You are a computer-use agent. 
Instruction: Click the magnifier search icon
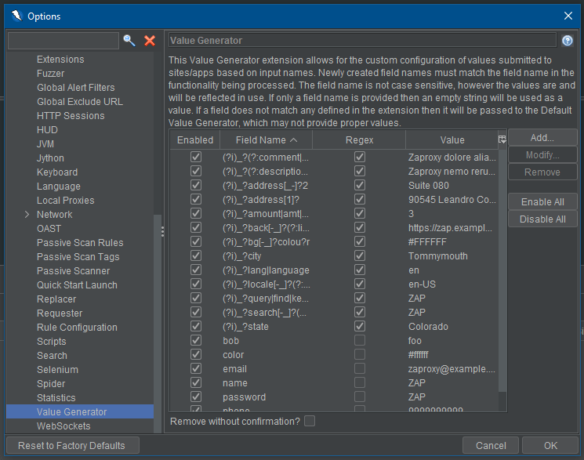129,41
